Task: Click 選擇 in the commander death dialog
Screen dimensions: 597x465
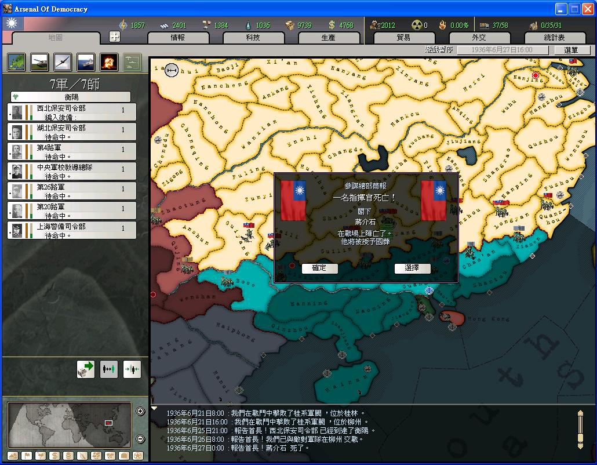Action: [x=412, y=268]
